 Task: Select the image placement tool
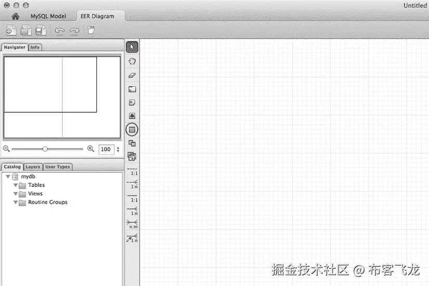tap(132, 116)
